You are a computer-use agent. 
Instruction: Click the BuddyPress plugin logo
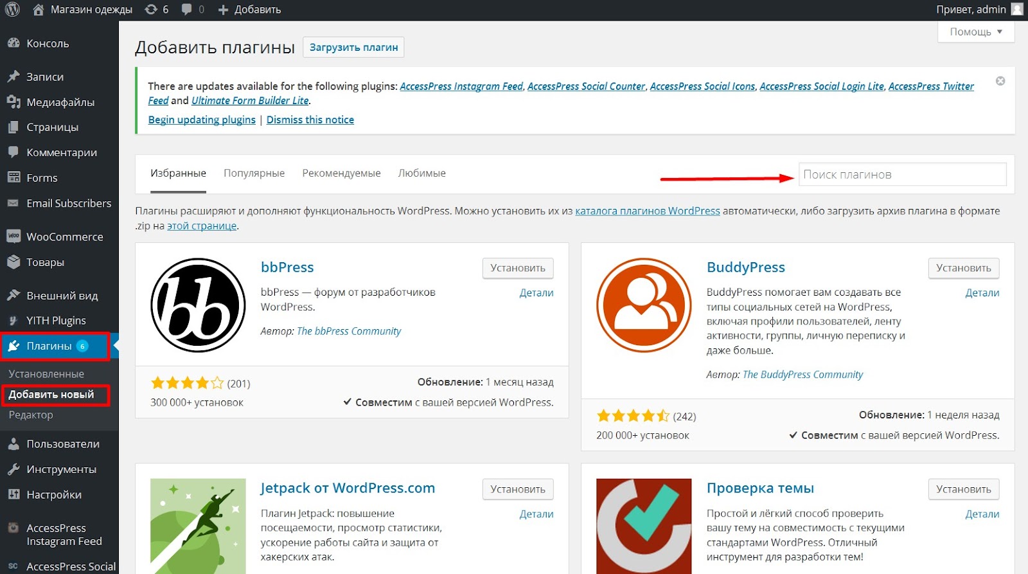(644, 305)
